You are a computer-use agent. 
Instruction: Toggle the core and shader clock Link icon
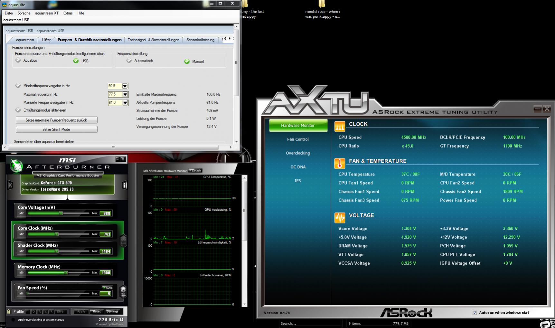coord(123,240)
